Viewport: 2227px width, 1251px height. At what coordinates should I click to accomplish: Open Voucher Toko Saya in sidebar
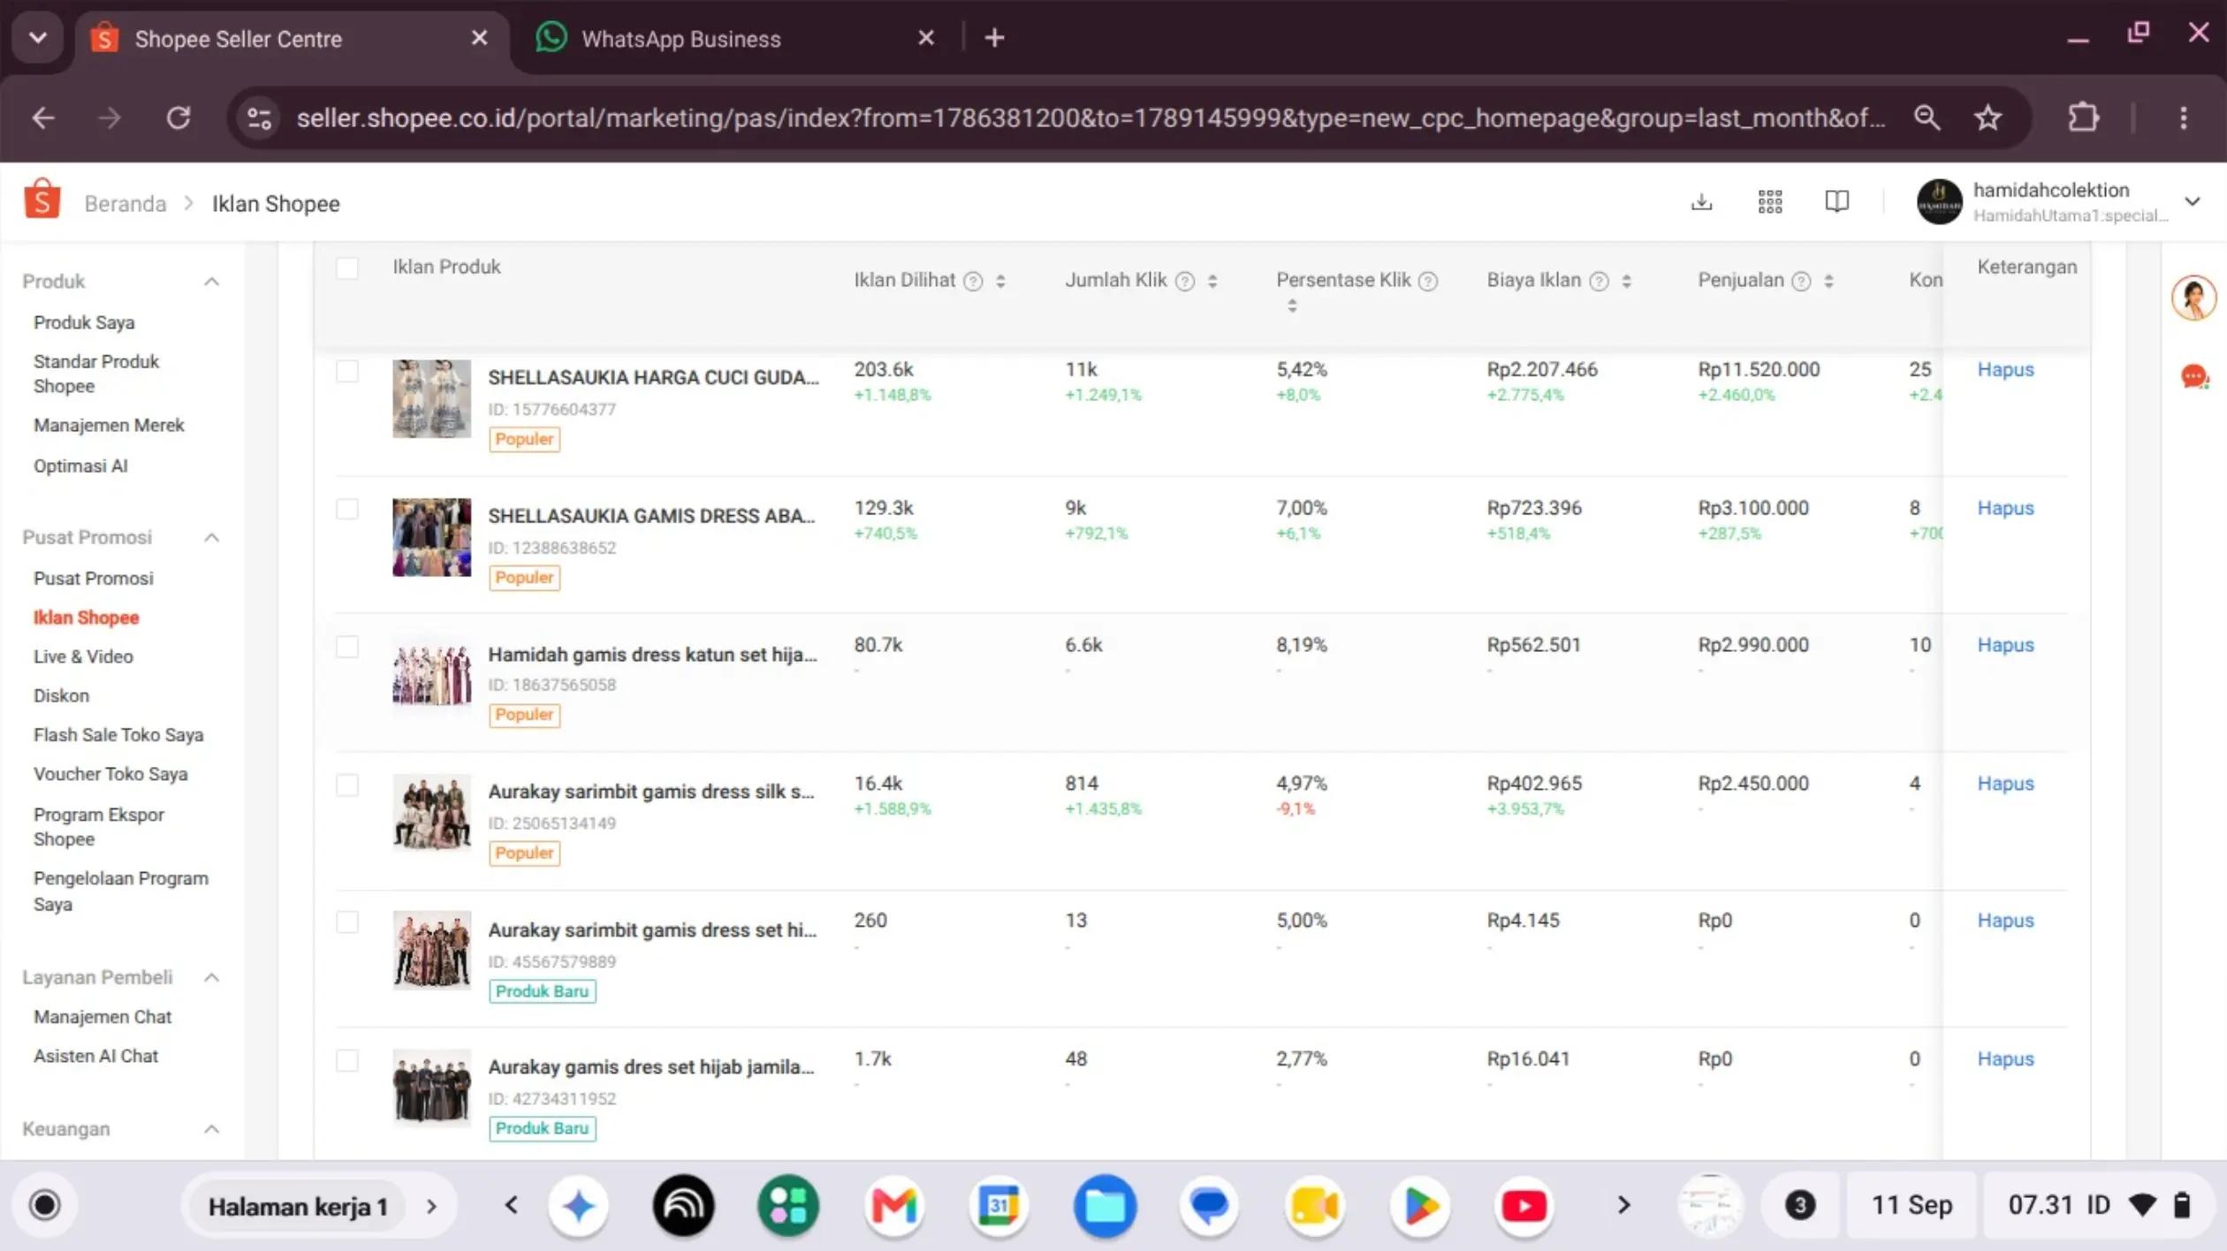pos(110,774)
